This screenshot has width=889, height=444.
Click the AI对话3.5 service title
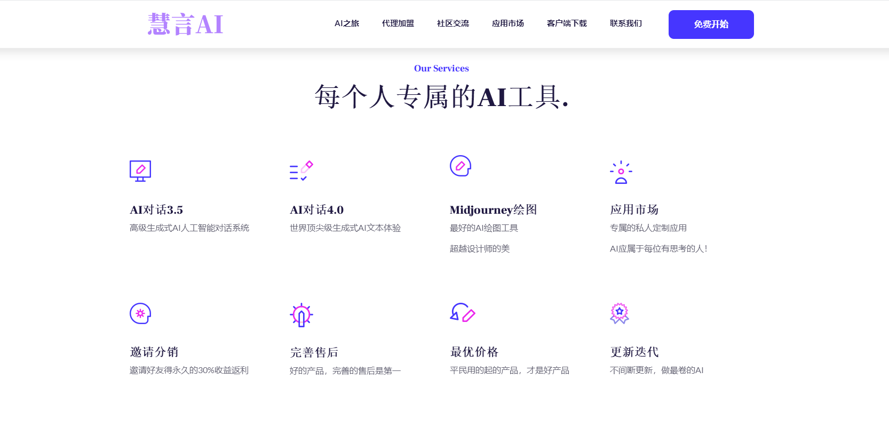pos(156,210)
